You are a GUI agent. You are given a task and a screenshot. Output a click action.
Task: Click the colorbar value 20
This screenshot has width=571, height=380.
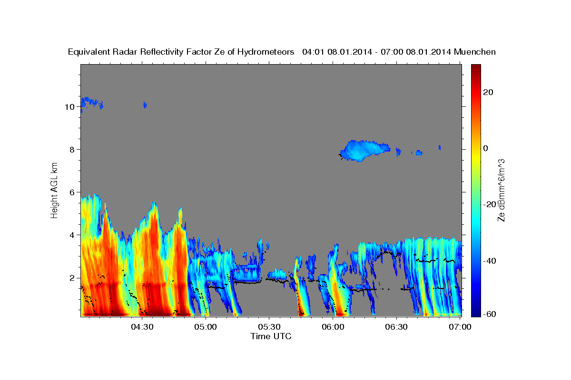[488, 92]
